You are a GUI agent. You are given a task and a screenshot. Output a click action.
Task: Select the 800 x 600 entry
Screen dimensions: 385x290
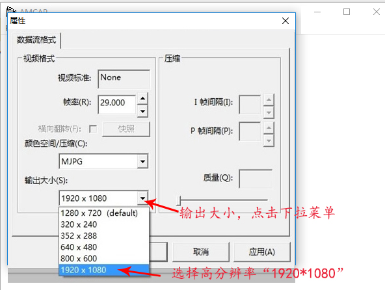tap(104, 258)
